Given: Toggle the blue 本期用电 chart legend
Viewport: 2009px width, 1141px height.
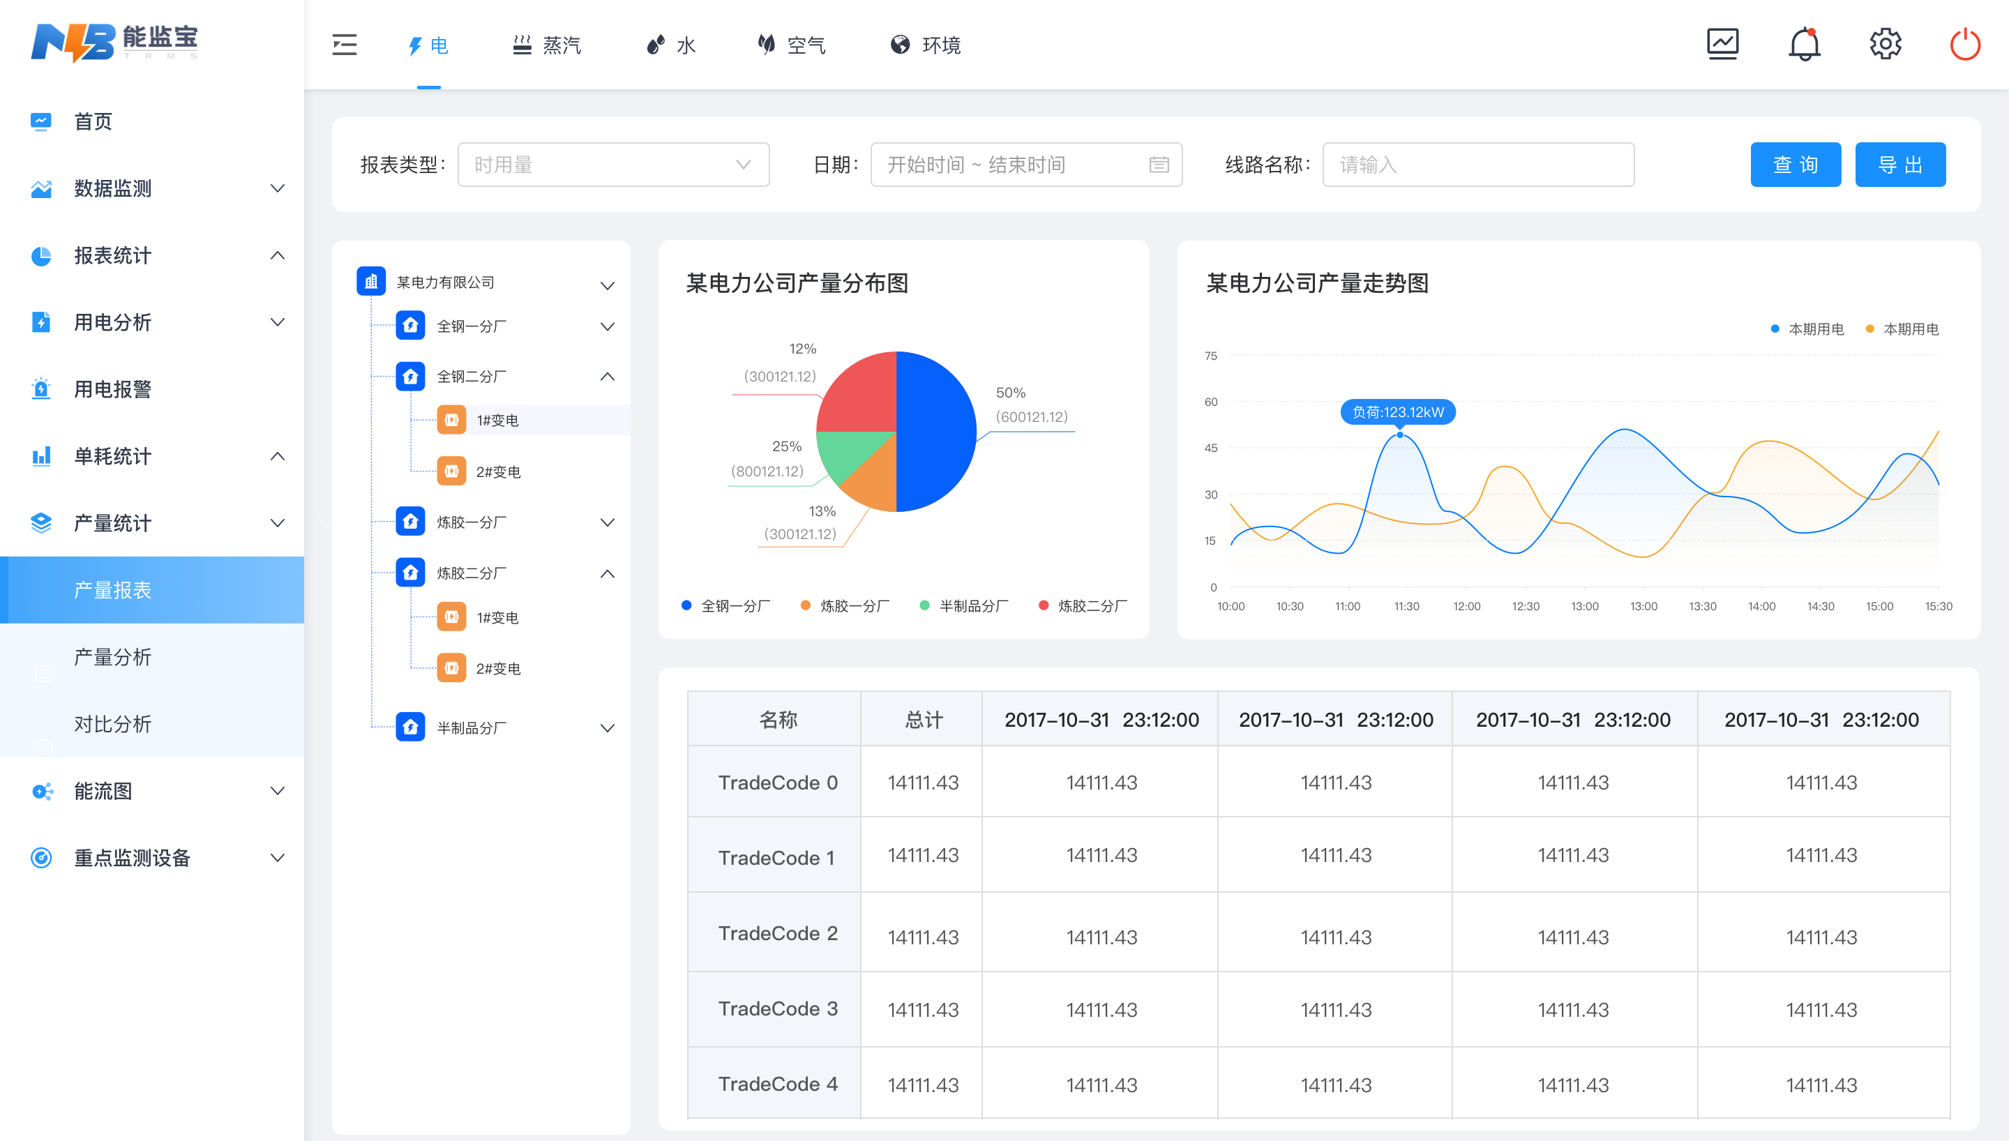Looking at the screenshot, I should [x=1807, y=329].
